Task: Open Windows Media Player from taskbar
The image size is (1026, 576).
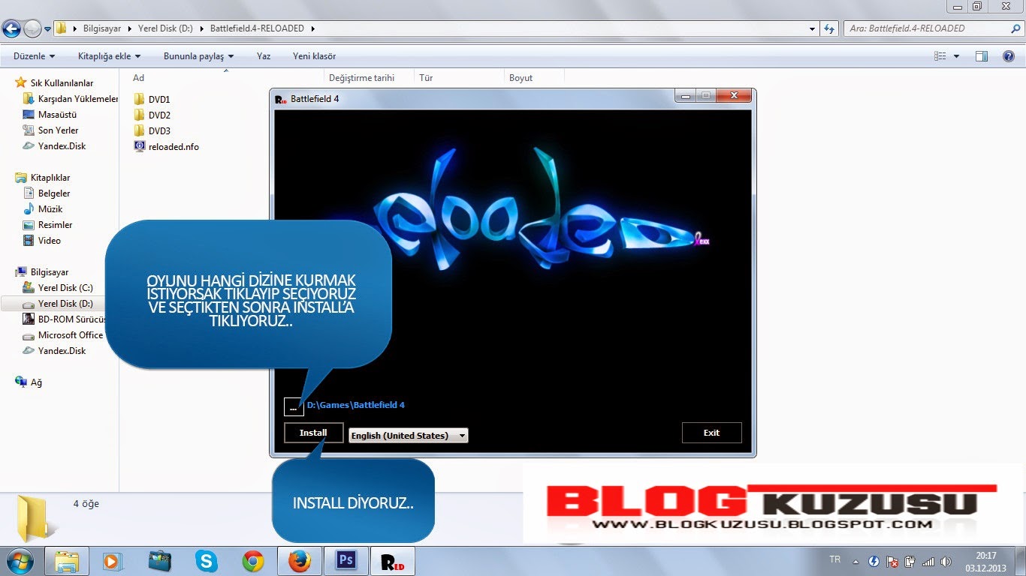Action: click(113, 561)
